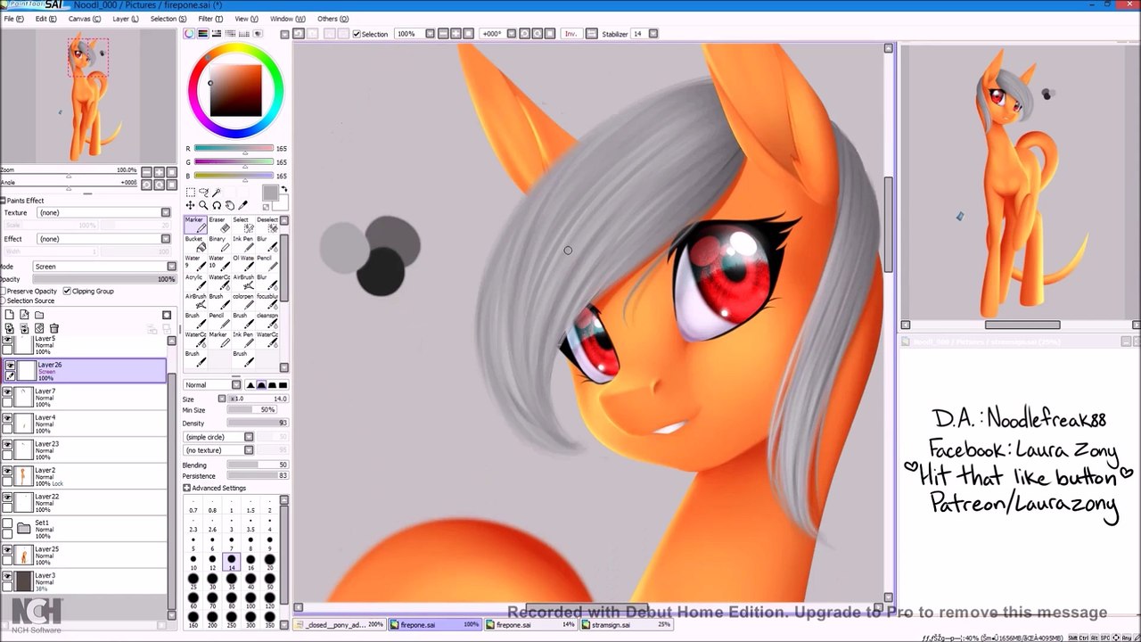Adjust the layer Opacity slider

[103, 279]
